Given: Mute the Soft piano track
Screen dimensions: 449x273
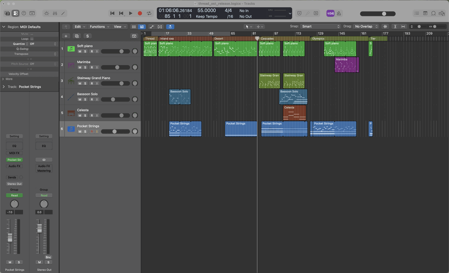Looking at the screenshot, I should coord(80,51).
